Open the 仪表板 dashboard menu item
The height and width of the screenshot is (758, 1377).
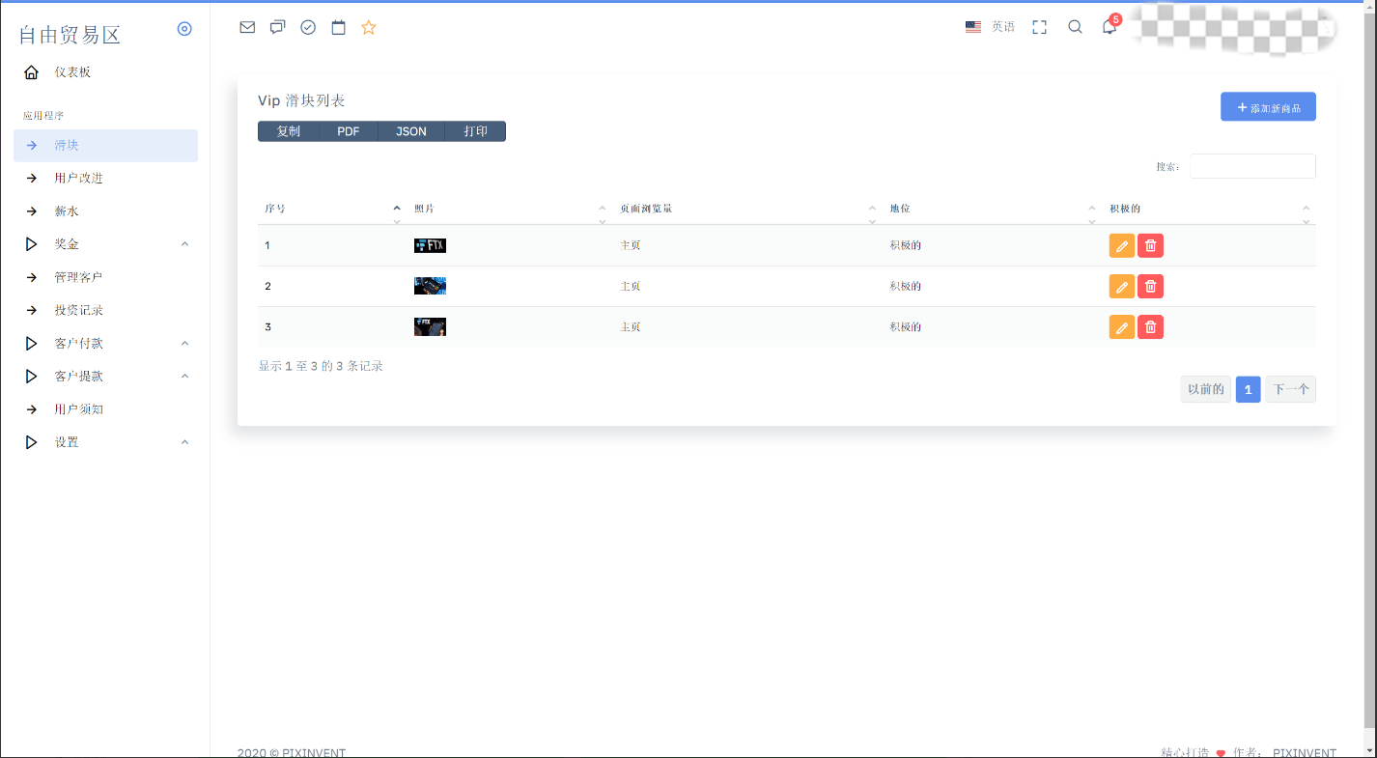(105, 72)
